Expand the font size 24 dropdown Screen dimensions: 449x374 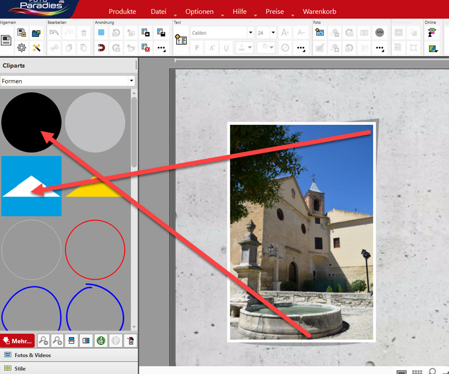(273, 33)
